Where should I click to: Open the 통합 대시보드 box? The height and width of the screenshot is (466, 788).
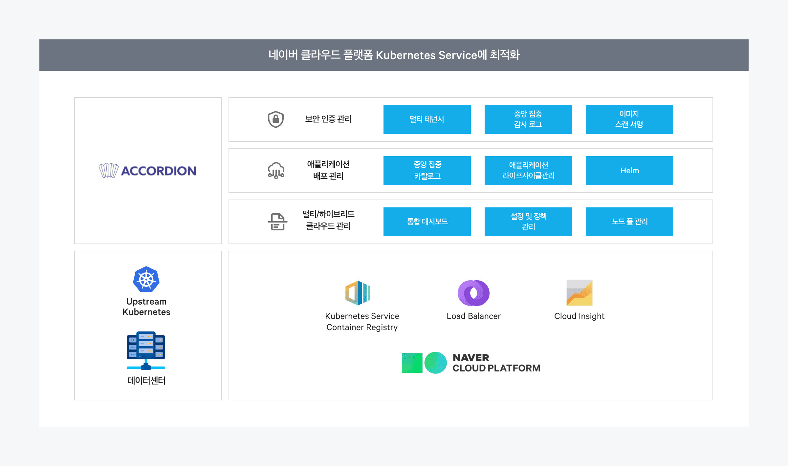point(427,222)
